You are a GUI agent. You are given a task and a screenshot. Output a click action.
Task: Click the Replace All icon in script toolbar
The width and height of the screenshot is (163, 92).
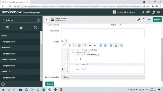[79, 45]
